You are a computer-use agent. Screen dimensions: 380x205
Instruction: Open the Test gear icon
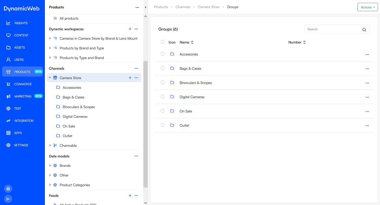point(8,109)
